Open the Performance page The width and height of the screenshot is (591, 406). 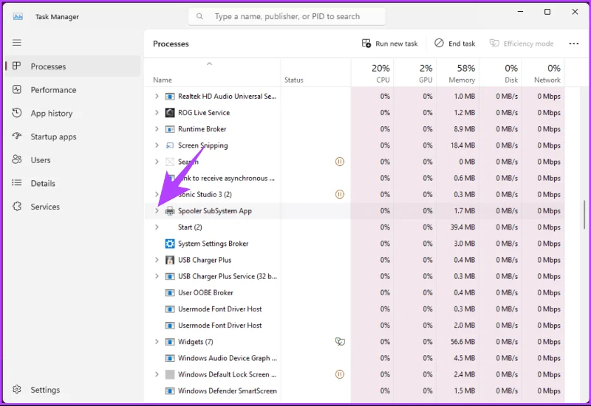click(72, 89)
